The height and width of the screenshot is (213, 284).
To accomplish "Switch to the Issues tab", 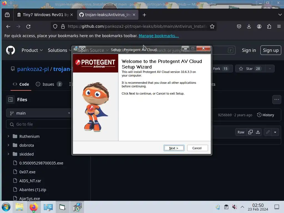I will coord(49,84).
